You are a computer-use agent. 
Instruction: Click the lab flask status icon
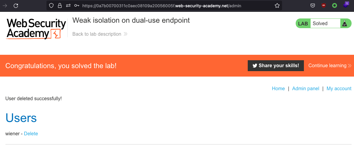pyautogui.click(x=345, y=23)
